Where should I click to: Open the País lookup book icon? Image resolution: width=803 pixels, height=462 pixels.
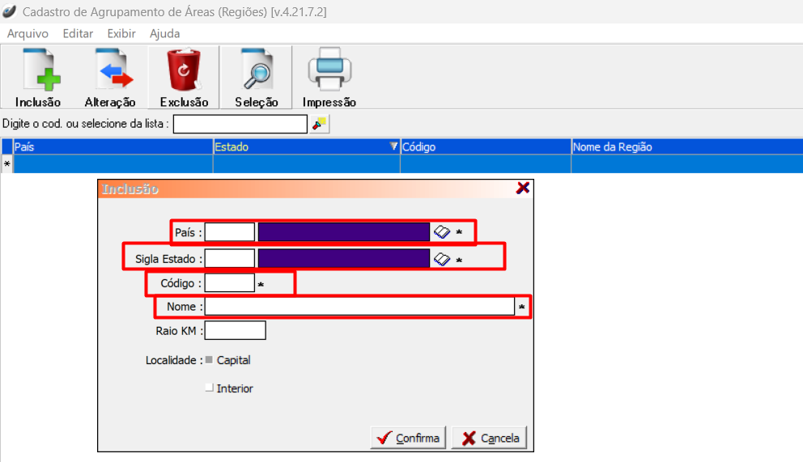point(441,232)
